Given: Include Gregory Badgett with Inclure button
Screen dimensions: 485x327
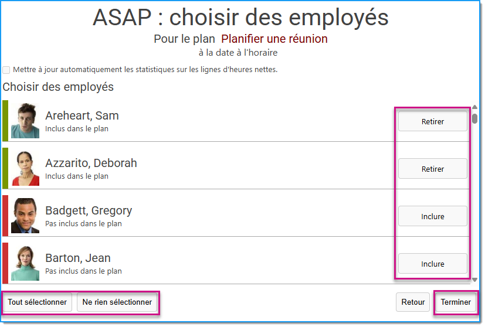Looking at the screenshot, I should 432,216.
